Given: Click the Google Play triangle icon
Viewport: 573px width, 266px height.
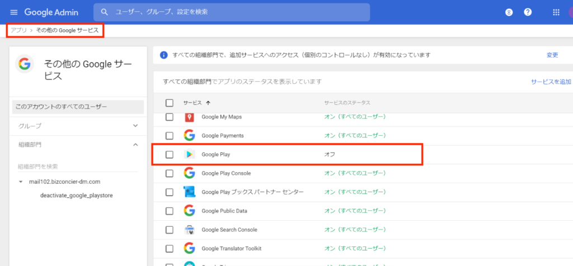Looking at the screenshot, I should (x=189, y=154).
